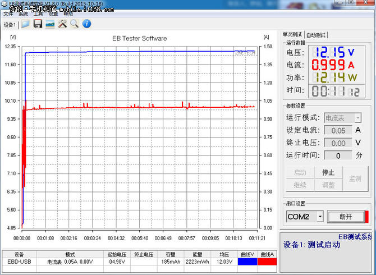376x275 pixels.
Task: Click the 运行时间 field showing 0
Action: (338, 155)
